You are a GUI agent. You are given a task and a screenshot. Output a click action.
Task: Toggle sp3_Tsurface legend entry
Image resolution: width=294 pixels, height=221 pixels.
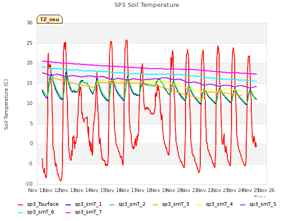[38, 204]
